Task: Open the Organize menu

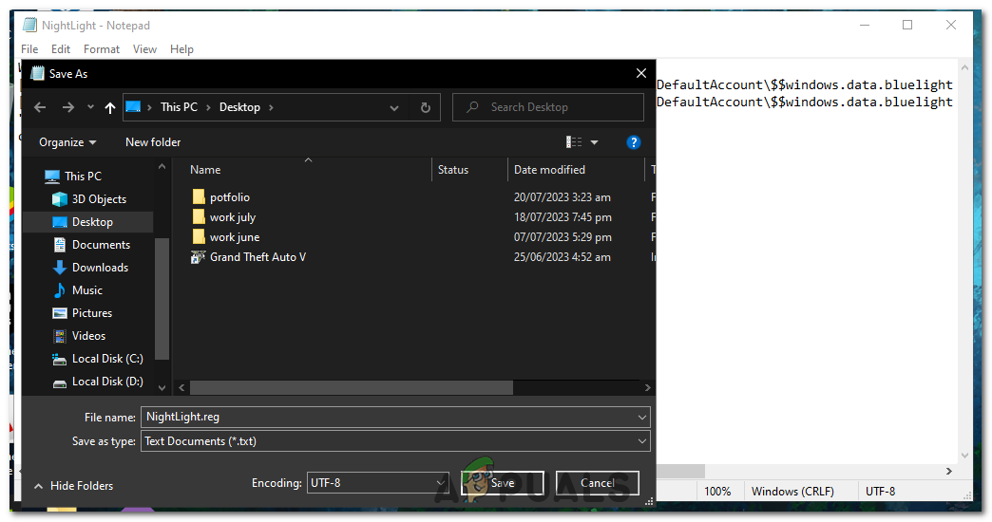Action: click(x=67, y=142)
